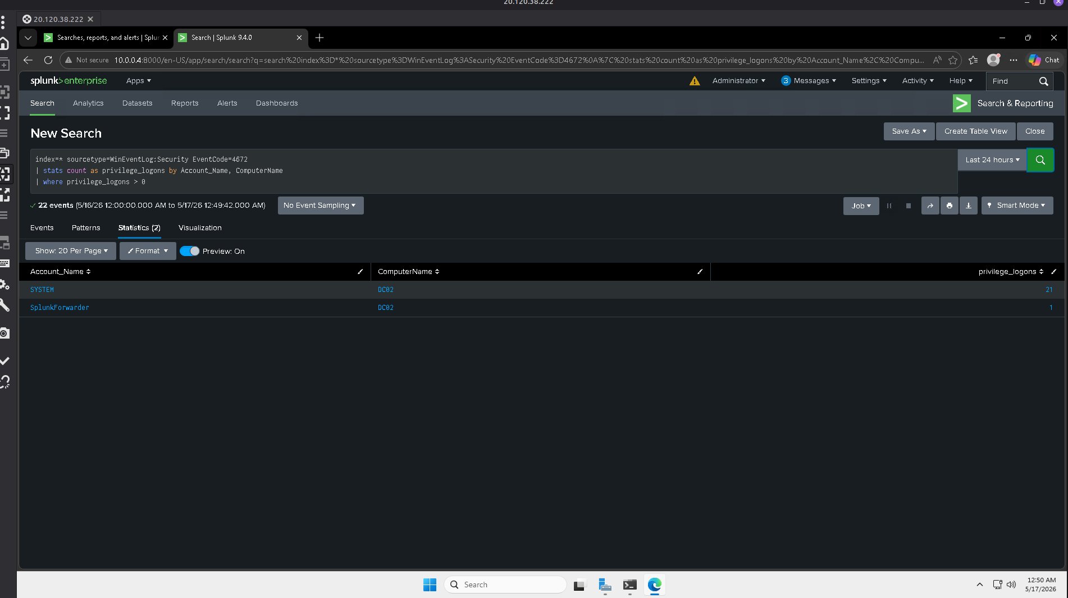Click the splunk>enterprise logo
This screenshot has width=1068, height=598.
pyautogui.click(x=69, y=81)
